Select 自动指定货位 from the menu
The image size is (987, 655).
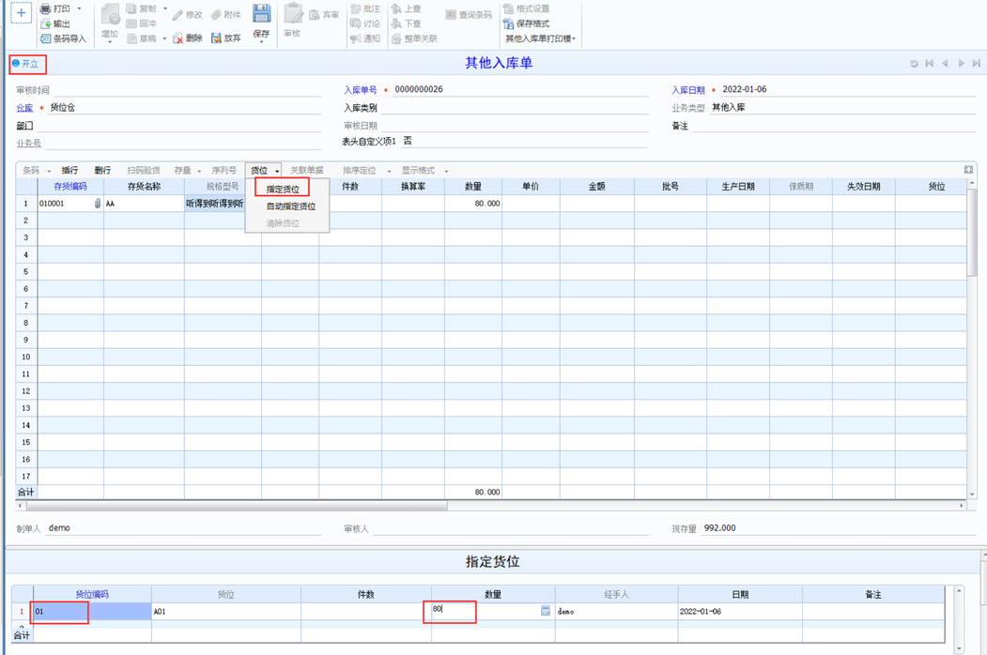[x=291, y=206]
